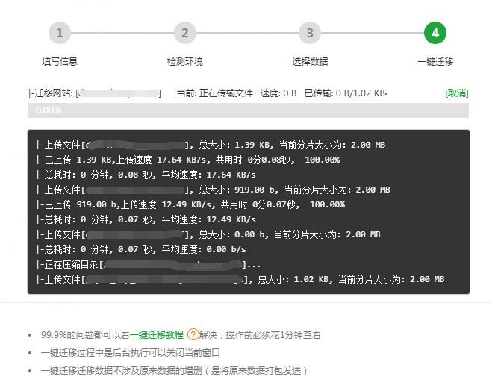The height and width of the screenshot is (388, 492).
Task: Select the 选择数据 step label
Action: (310, 62)
